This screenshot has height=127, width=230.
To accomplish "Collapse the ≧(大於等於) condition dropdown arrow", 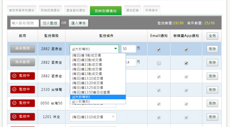I will (x=115, y=49).
